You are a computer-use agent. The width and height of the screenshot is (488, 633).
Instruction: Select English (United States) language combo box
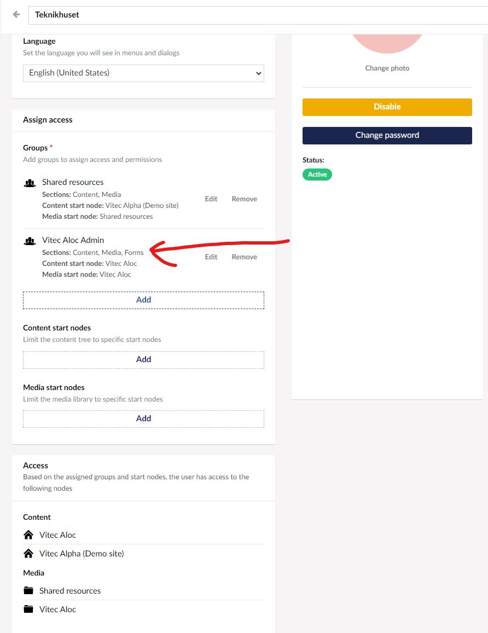143,73
